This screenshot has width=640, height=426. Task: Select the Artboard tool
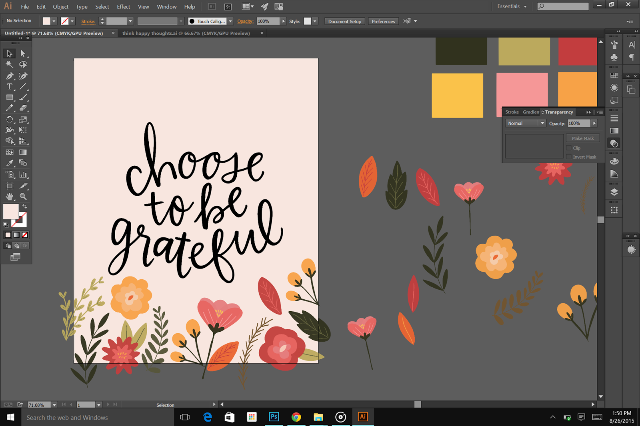pos(10,186)
